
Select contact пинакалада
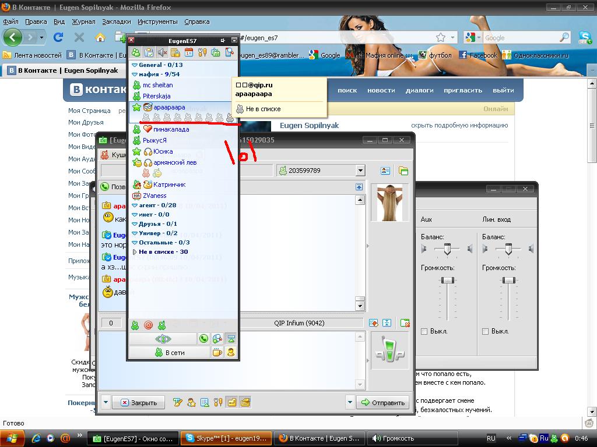[171, 129]
